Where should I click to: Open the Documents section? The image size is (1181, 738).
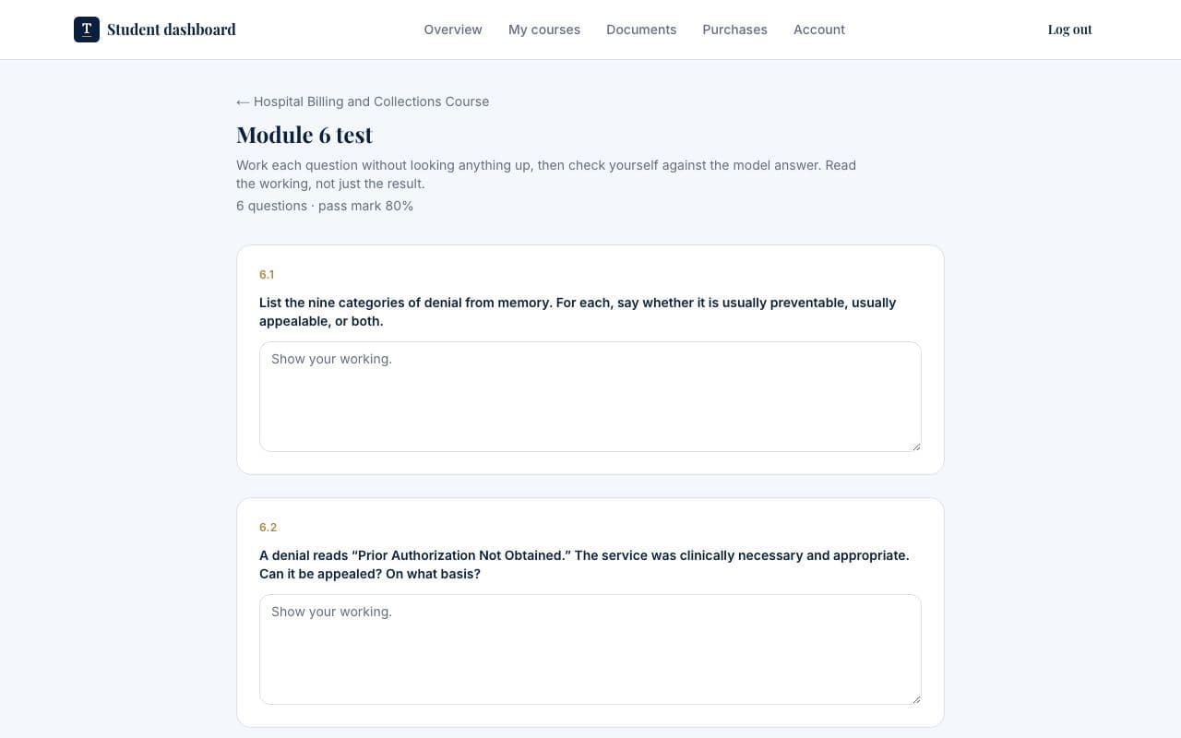click(x=641, y=30)
